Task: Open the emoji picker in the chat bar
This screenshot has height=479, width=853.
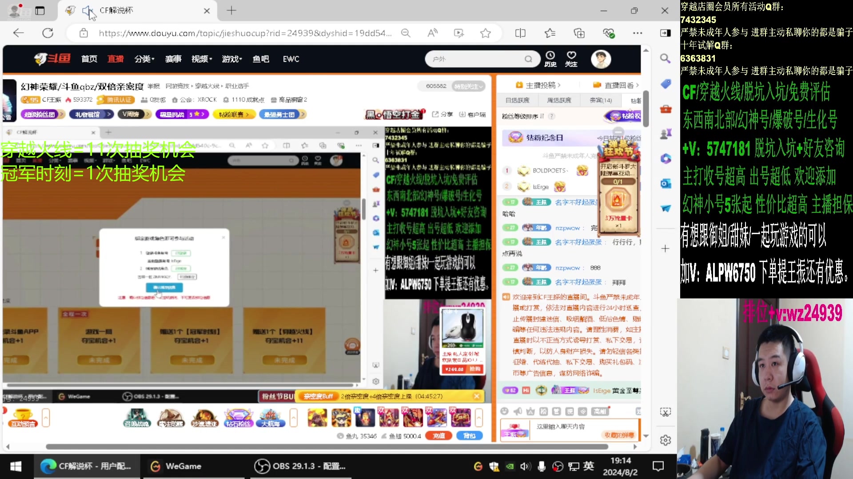Action: (x=505, y=411)
